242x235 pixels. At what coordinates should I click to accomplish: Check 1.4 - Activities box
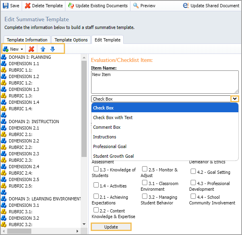pos(96,185)
